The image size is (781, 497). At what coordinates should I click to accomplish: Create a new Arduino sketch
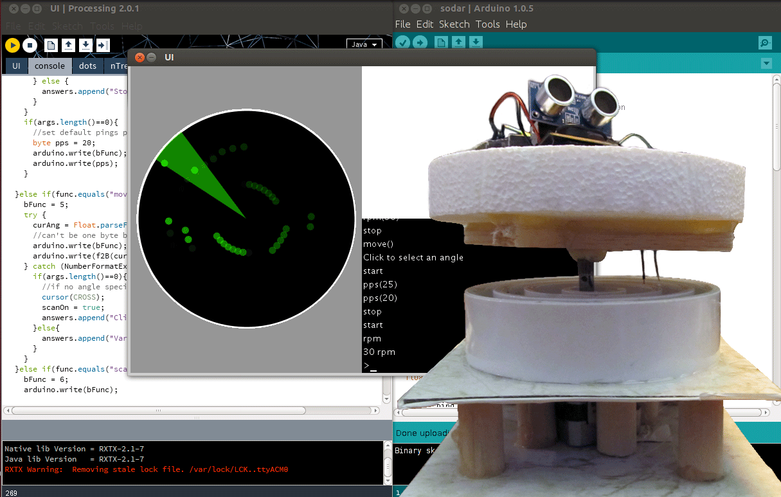tap(440, 42)
